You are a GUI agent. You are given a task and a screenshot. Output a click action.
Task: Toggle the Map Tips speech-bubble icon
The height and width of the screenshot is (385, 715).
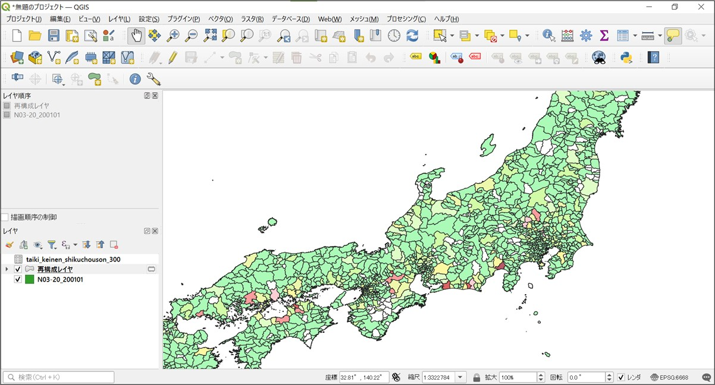(673, 36)
